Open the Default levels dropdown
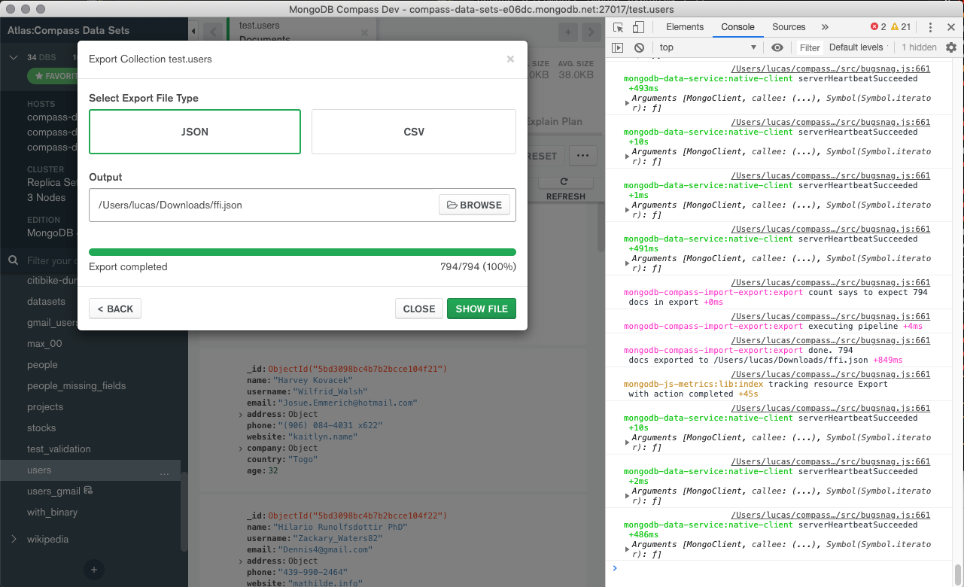Screen dimensions: 964x587 859,47
